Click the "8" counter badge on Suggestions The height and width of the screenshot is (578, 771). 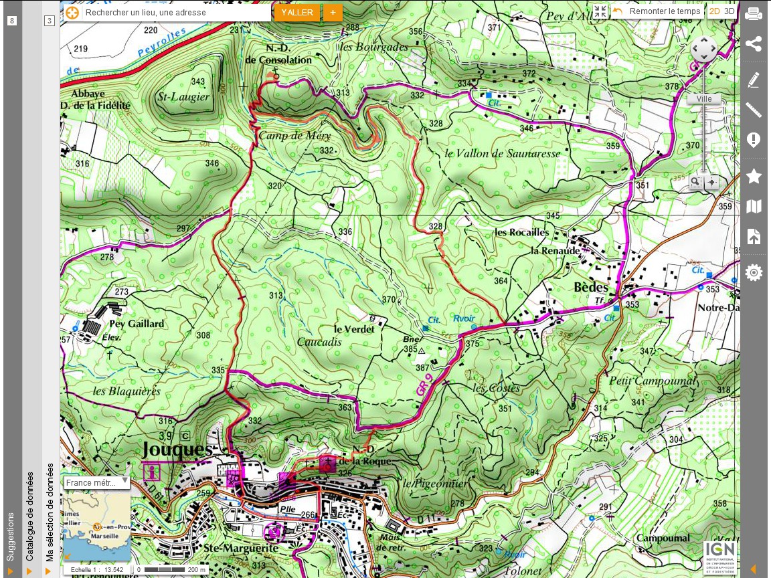12,21
